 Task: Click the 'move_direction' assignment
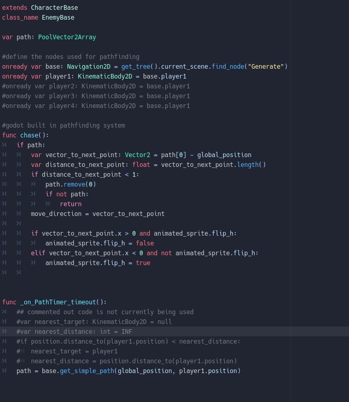tap(98, 214)
